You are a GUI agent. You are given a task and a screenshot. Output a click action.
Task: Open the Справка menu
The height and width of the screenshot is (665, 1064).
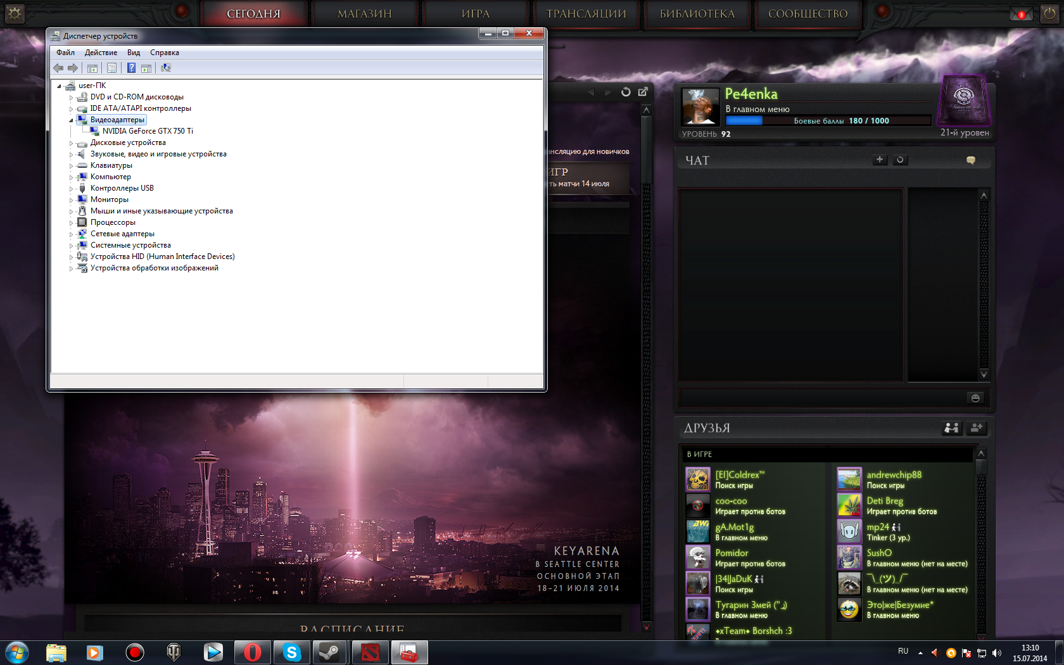165,53
